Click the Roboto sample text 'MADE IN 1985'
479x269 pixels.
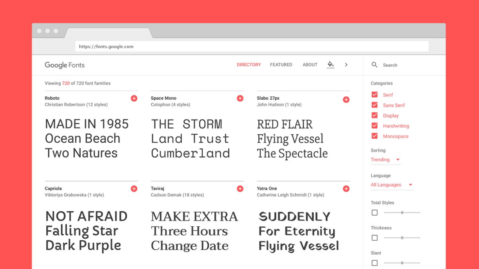coord(87,124)
